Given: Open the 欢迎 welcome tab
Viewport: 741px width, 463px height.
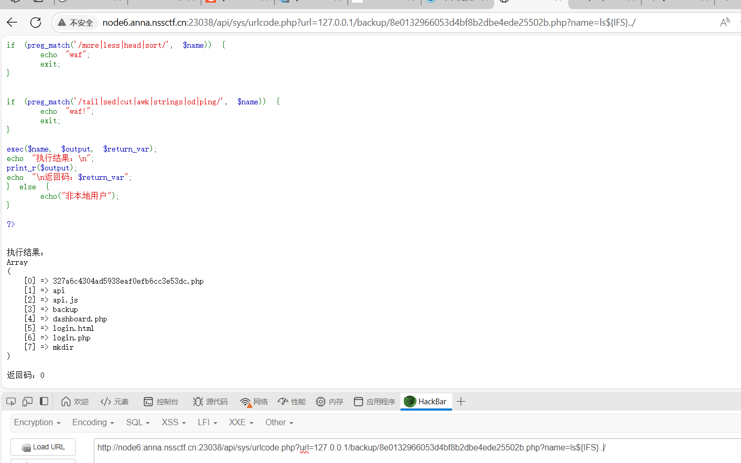Looking at the screenshot, I should pos(75,402).
